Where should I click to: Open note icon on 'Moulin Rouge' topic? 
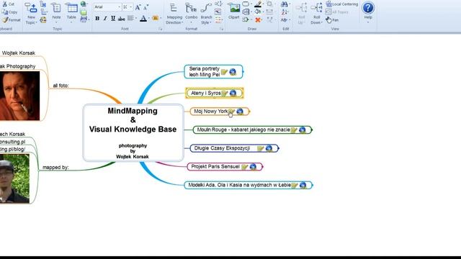click(294, 129)
